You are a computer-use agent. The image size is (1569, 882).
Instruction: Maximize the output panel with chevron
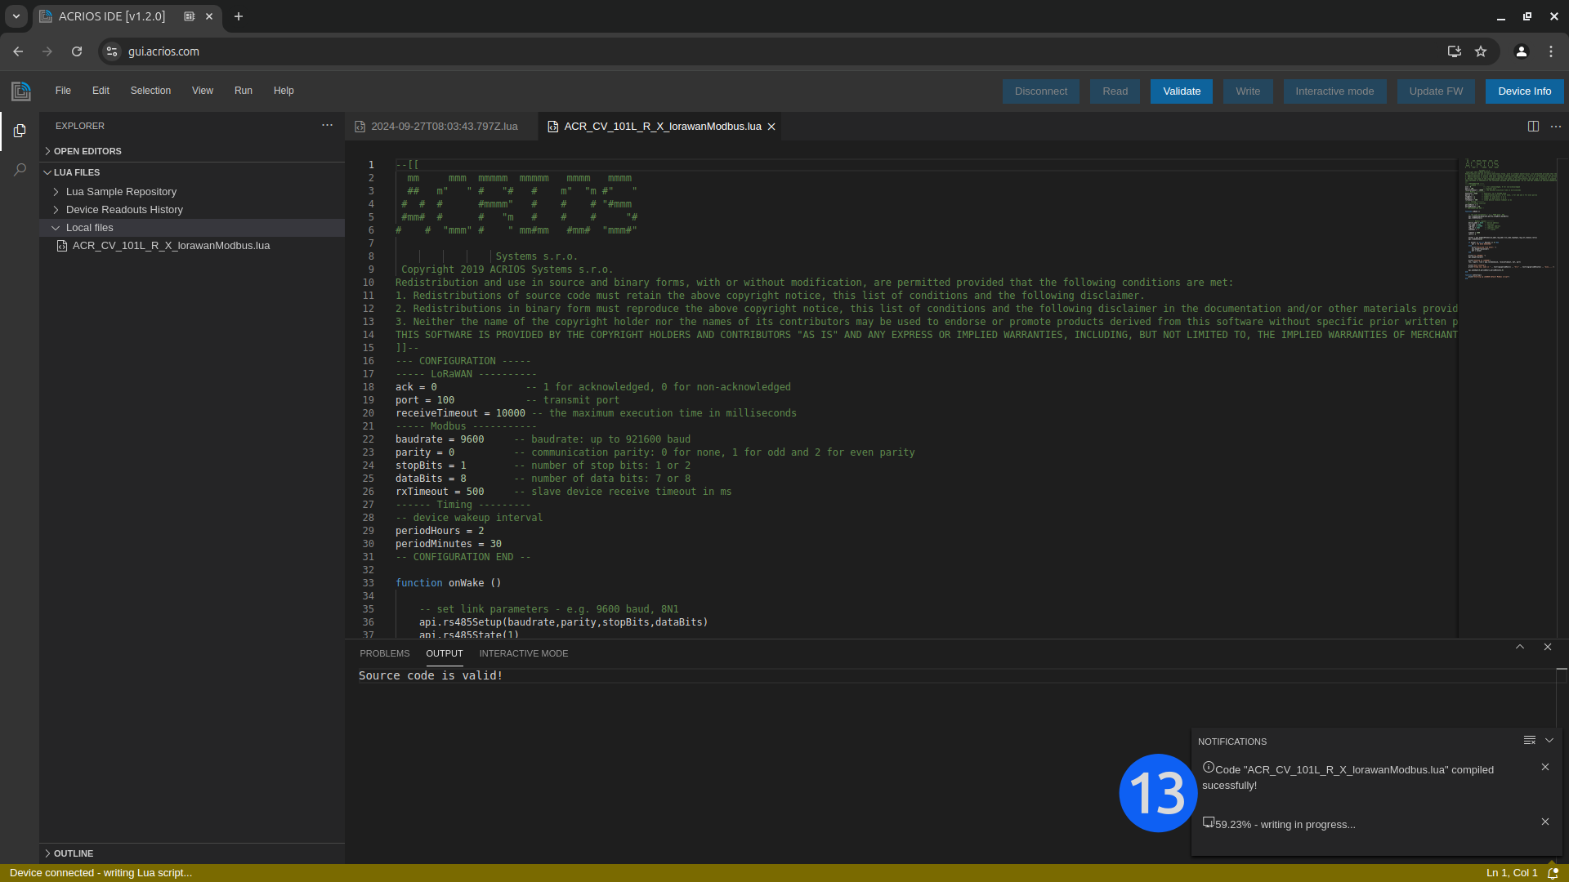1520,647
